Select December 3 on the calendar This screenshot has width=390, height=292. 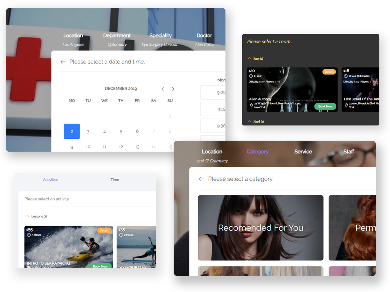point(88,132)
